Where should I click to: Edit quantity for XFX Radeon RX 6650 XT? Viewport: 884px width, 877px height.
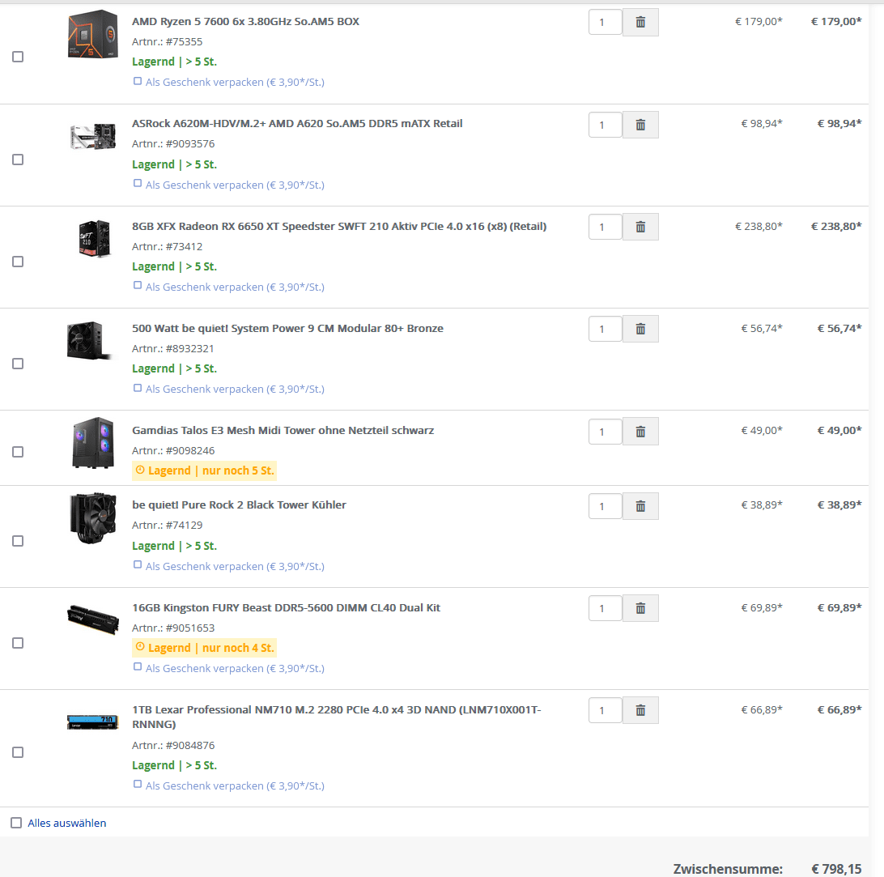tap(606, 228)
